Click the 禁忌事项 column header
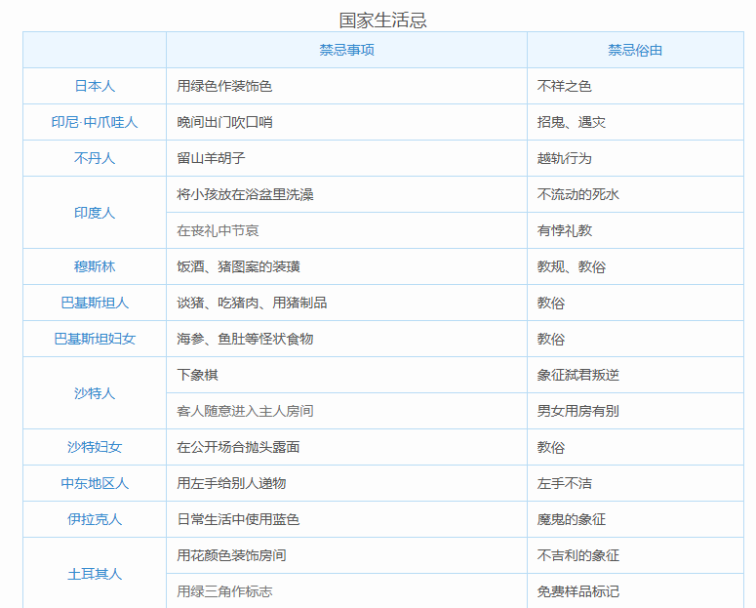Image resolution: width=756 pixels, height=608 pixels. click(346, 50)
